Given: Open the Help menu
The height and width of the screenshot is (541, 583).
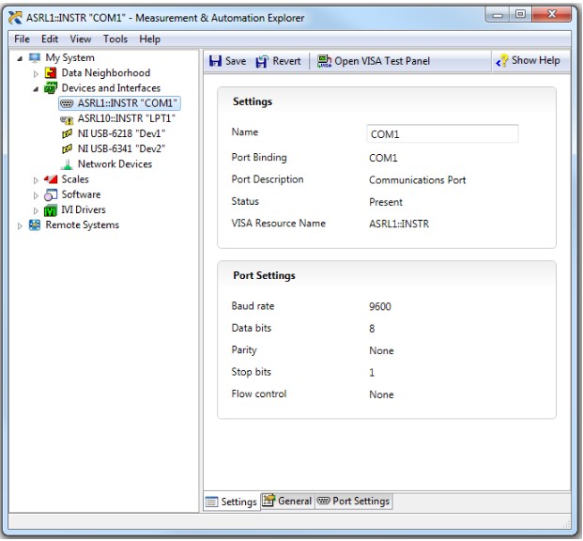Looking at the screenshot, I should click(150, 39).
